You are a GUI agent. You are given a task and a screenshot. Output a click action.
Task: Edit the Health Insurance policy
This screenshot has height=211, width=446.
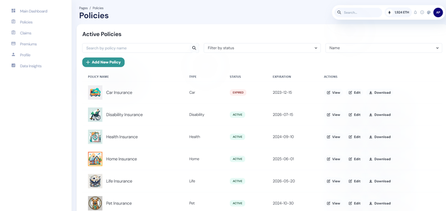(x=355, y=137)
